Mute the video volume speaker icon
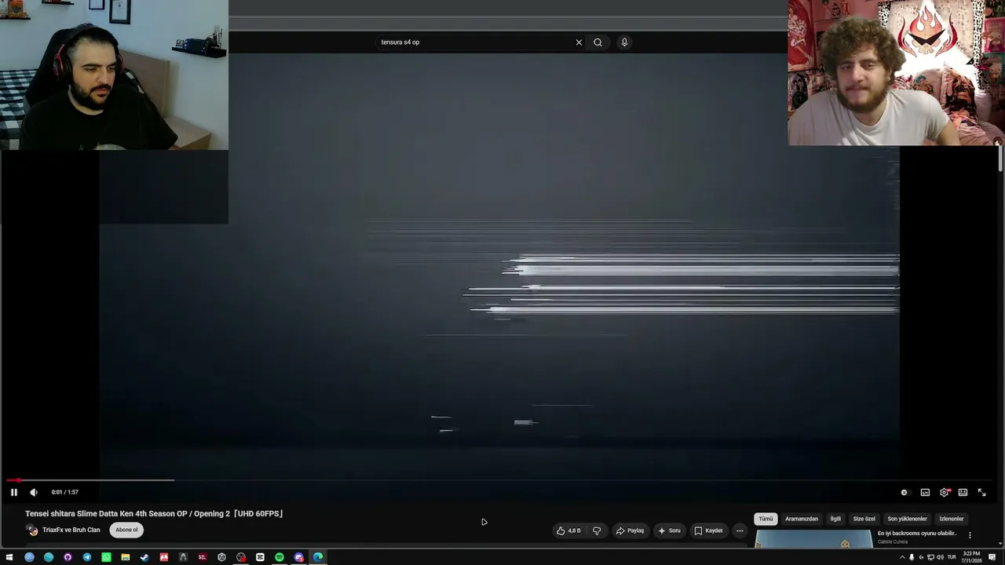The image size is (1005, 565). pyautogui.click(x=34, y=492)
